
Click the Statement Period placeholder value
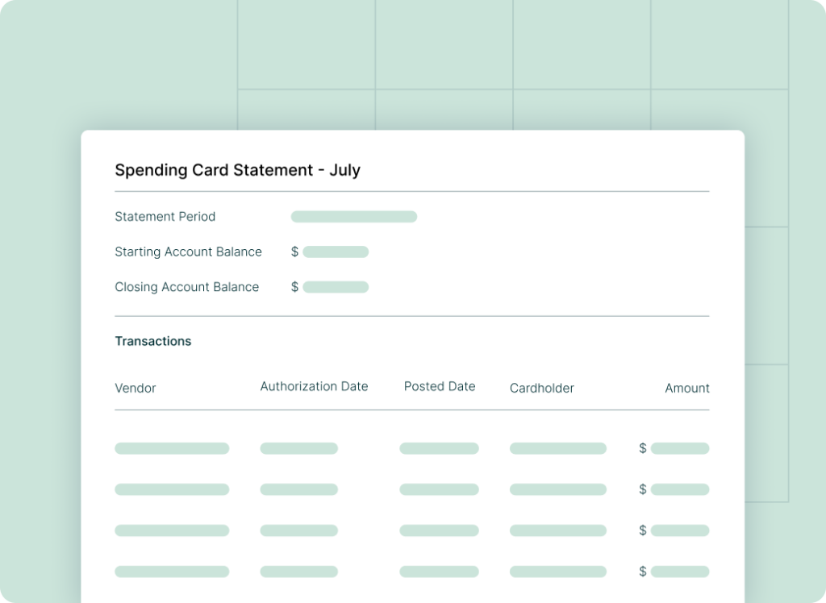pyautogui.click(x=353, y=216)
